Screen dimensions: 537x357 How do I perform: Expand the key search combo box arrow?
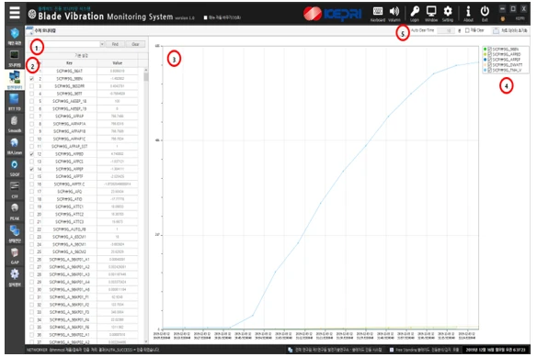coord(102,44)
